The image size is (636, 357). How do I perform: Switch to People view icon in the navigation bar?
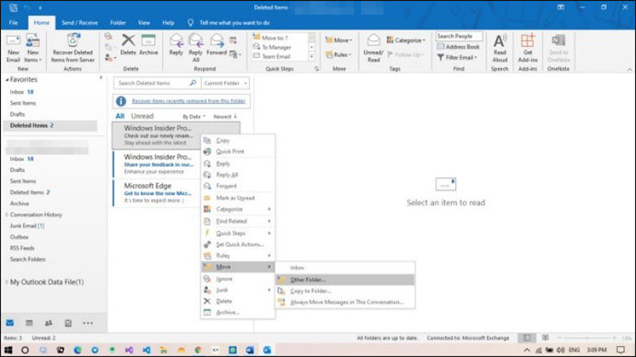point(49,323)
